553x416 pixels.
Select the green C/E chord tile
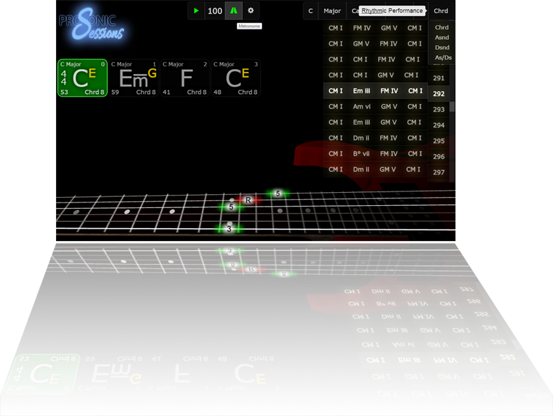click(x=82, y=77)
